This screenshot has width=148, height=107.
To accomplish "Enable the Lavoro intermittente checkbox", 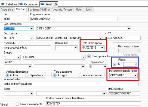I will 17,104.
